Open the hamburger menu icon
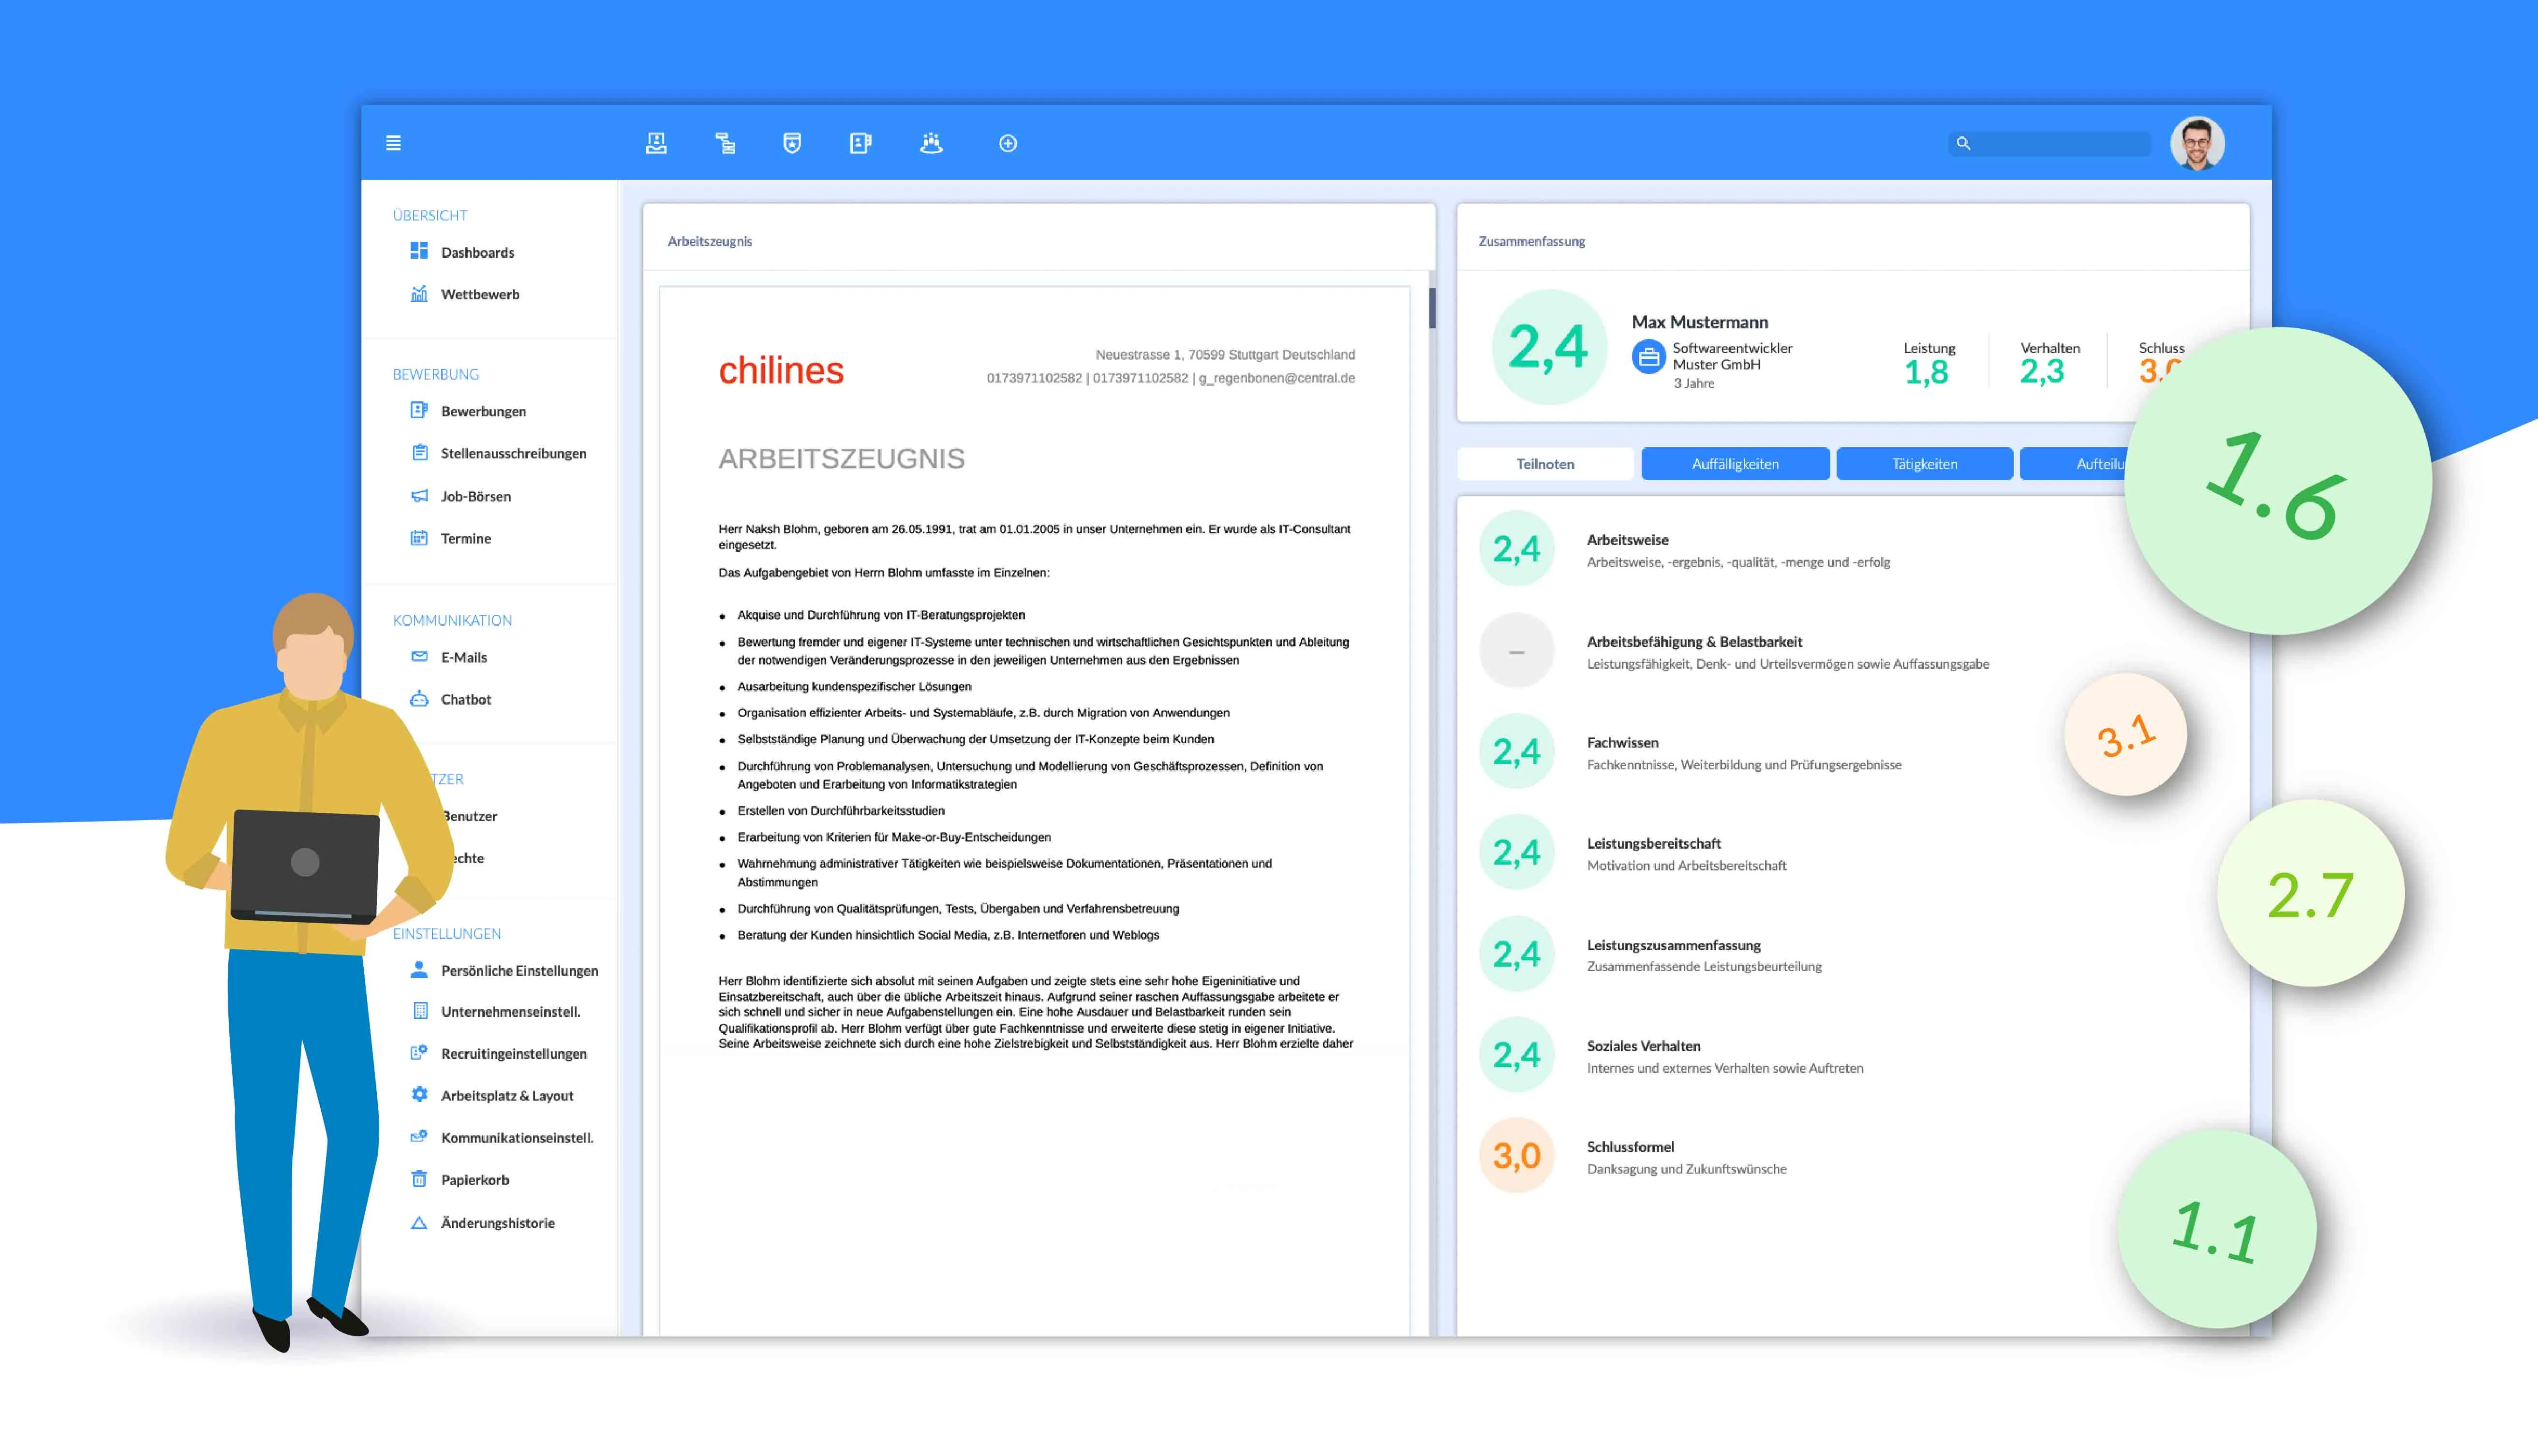Viewport: 2538px width, 1456px height. click(393, 143)
